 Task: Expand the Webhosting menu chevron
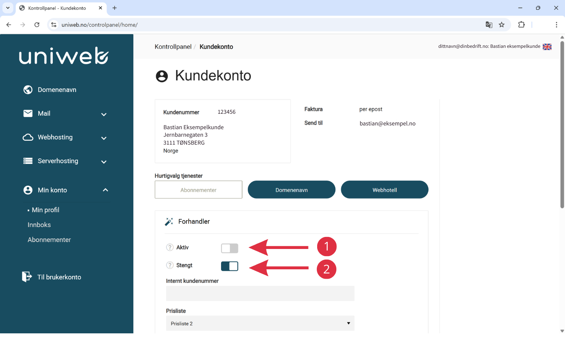click(104, 138)
